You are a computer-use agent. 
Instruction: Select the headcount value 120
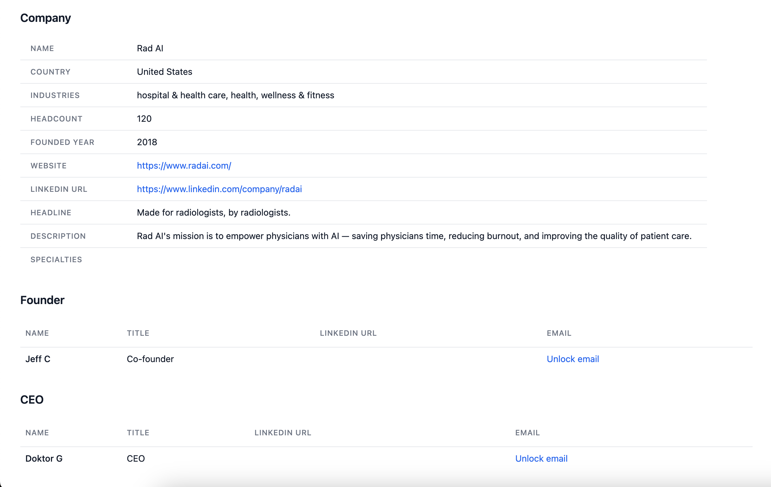(144, 119)
